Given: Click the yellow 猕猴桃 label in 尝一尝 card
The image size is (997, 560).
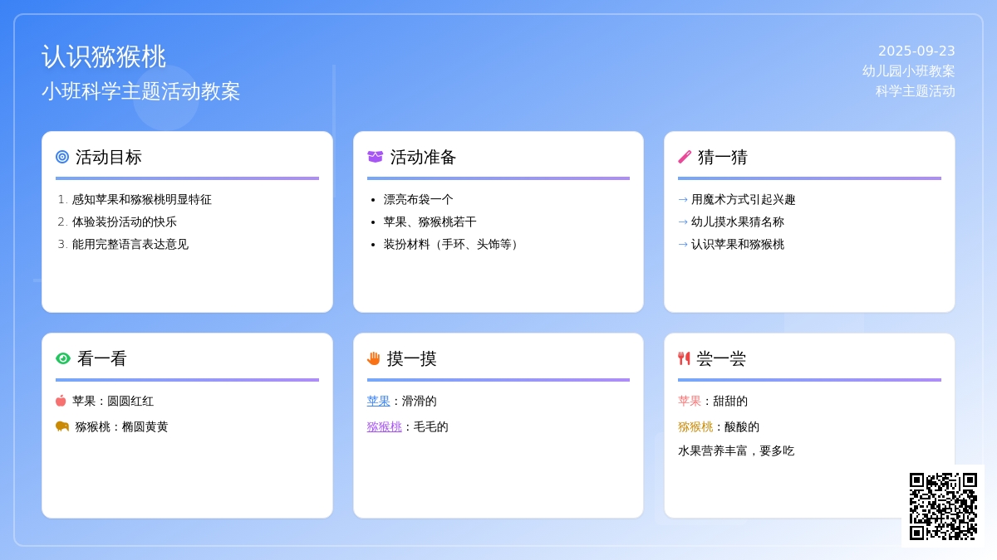Looking at the screenshot, I should point(695,426).
